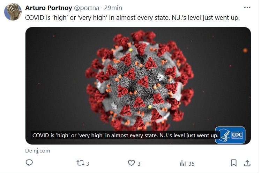261x173 pixels.
Task: Open Arturo Portnoy display name link
Action: click(49, 8)
